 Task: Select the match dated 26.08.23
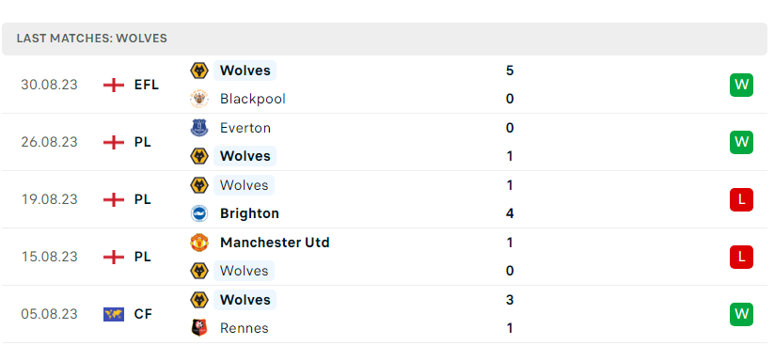point(385,142)
